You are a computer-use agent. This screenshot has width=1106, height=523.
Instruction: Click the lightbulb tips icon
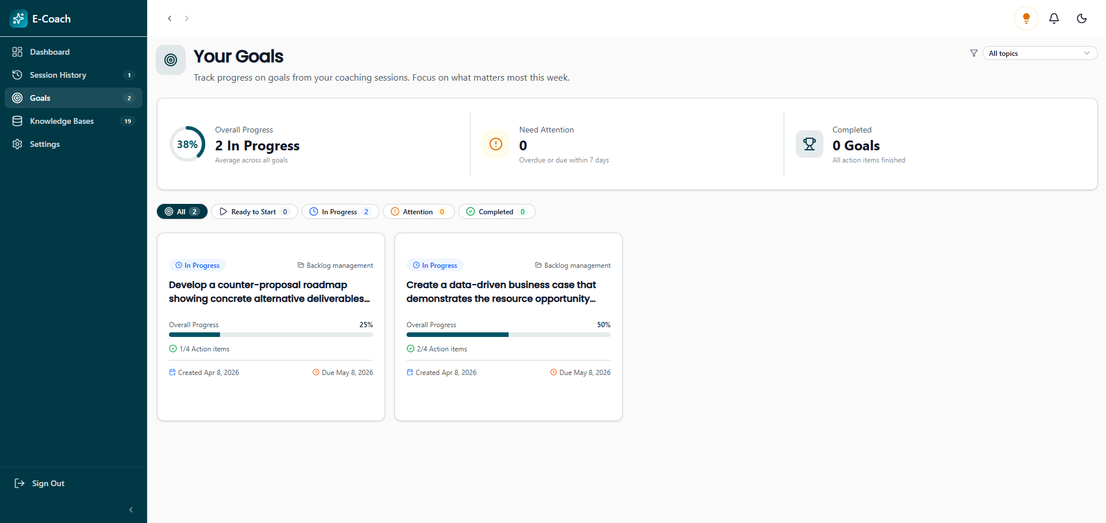click(1026, 18)
